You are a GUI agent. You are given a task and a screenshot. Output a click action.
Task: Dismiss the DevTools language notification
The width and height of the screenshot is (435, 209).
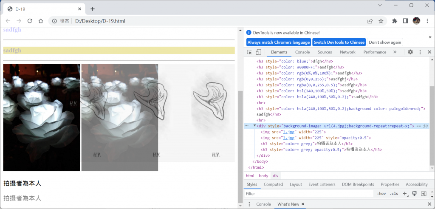coord(430,37)
